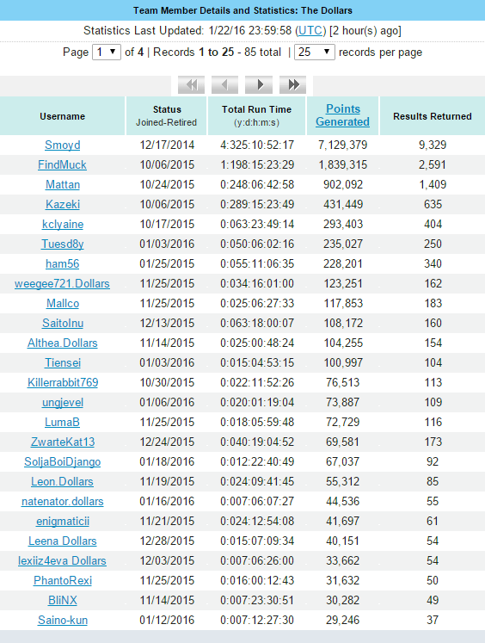View lexiiz4eva Dollars member details
Image resolution: width=485 pixels, height=643 pixels.
tap(62, 561)
